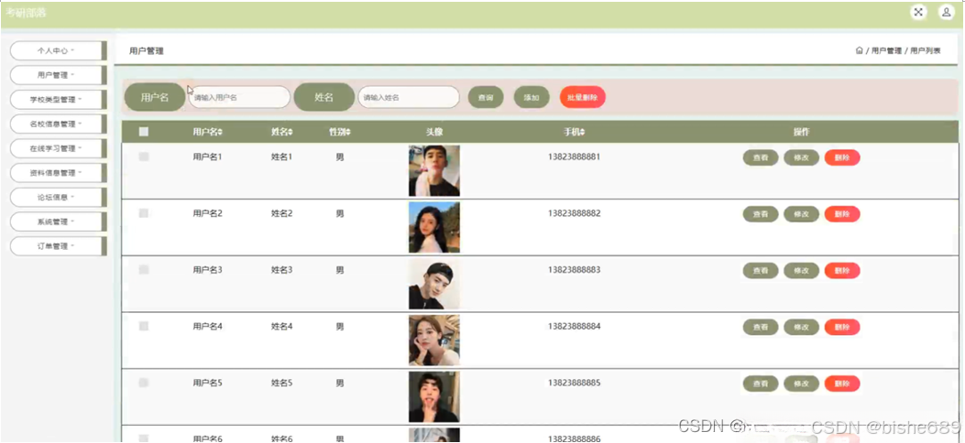Click the 操作 column header
The width and height of the screenshot is (965, 443).
tap(801, 132)
